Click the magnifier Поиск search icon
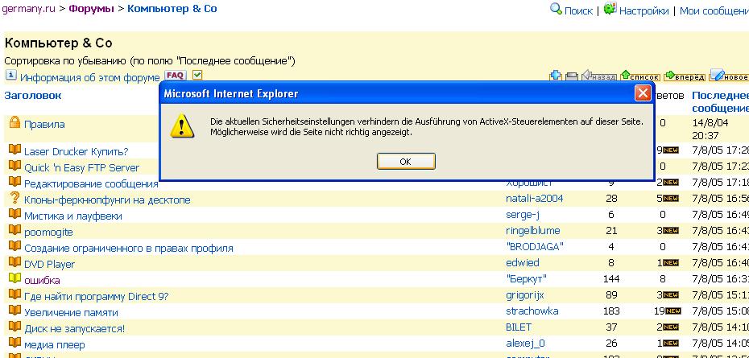 556,10
